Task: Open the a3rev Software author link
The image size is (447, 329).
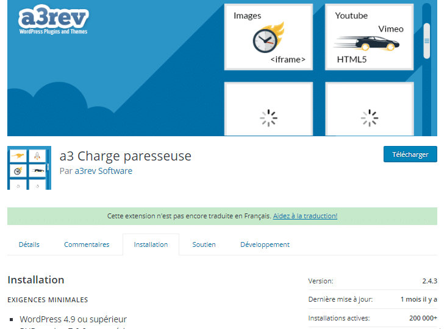Action: point(103,171)
